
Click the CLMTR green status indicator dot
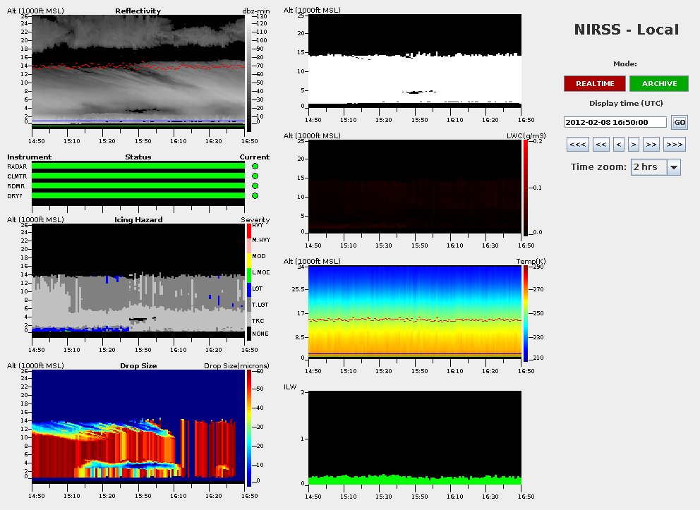(x=255, y=176)
